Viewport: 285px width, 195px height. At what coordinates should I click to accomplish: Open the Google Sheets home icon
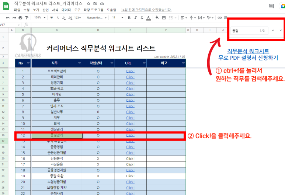(x=6, y=6)
